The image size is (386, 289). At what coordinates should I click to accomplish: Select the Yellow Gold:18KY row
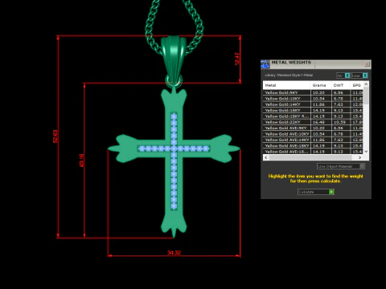[313, 110]
